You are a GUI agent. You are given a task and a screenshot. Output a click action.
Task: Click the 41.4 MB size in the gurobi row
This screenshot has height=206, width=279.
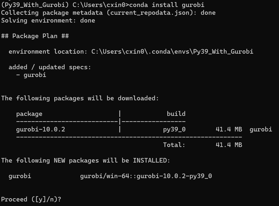click(x=229, y=129)
